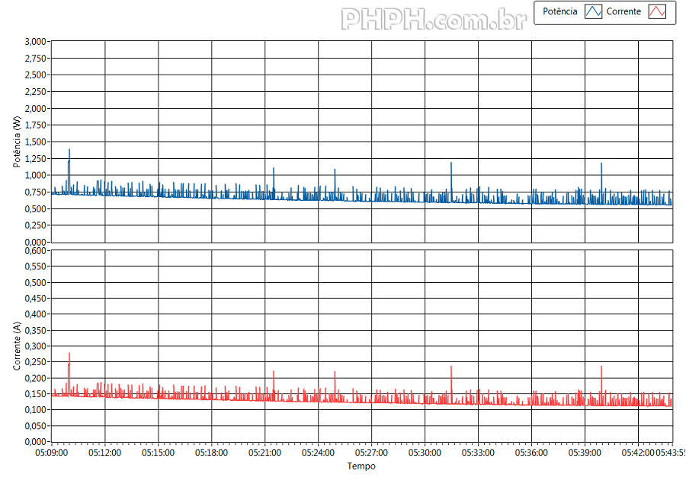
Task: Click the red Corrente plot icon in legend
Action: (x=656, y=11)
